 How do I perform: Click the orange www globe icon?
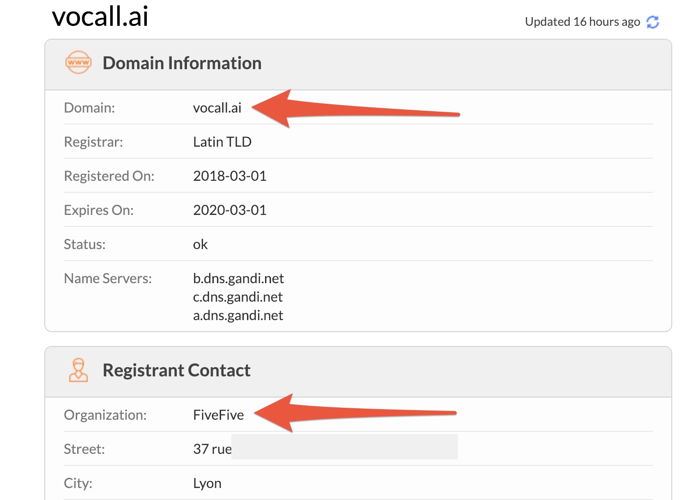tap(78, 62)
